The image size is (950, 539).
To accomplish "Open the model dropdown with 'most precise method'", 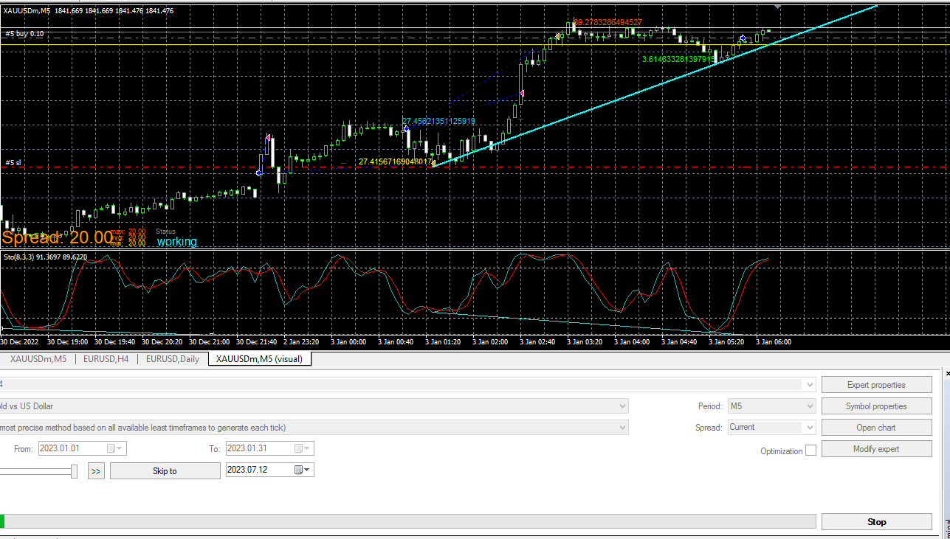I will pyautogui.click(x=623, y=428).
